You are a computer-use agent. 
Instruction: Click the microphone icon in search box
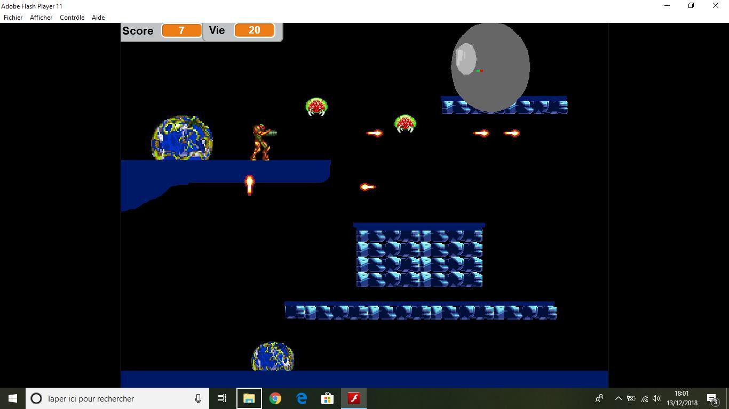tap(198, 398)
